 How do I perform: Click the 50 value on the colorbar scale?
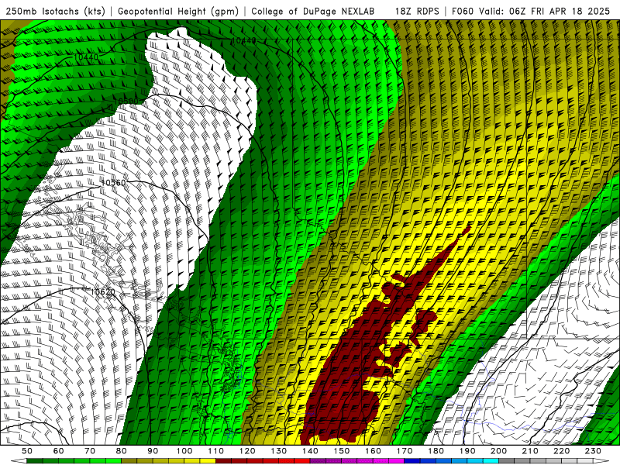point(27,451)
